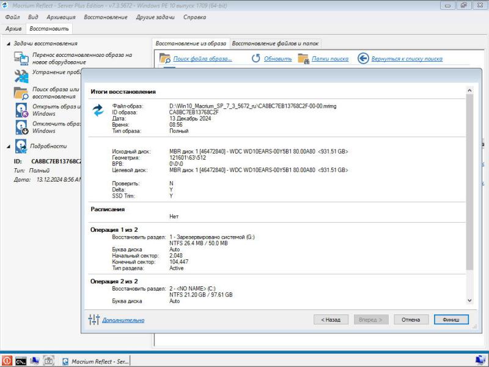The image size is (489, 367).
Task: Click the Macrium Reflect taskbar button
Action: (95, 361)
